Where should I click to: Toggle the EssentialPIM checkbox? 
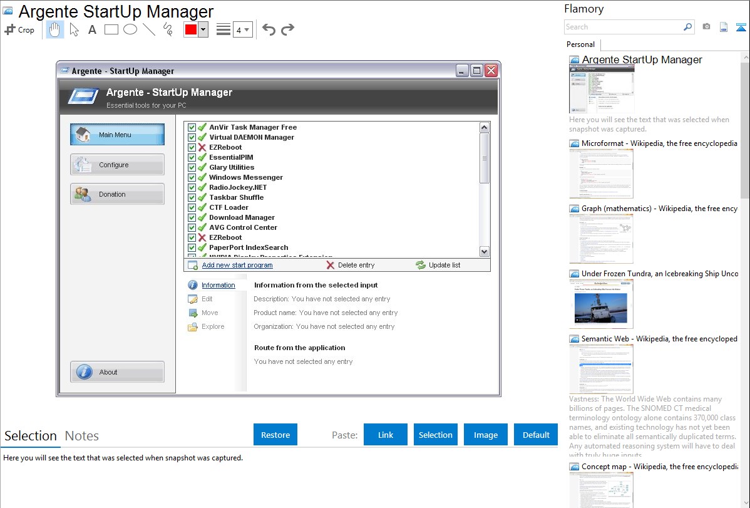pyautogui.click(x=192, y=157)
